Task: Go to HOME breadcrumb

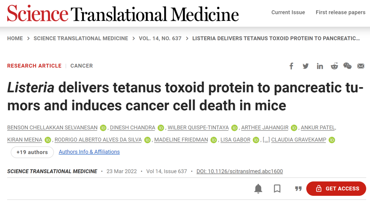Action: (x=15, y=38)
